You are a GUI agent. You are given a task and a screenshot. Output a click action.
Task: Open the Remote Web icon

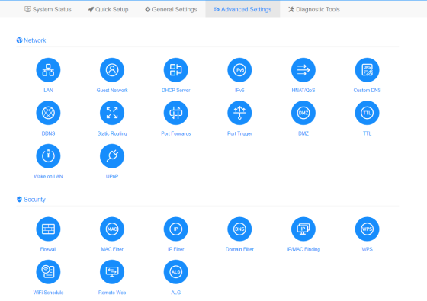point(112,272)
